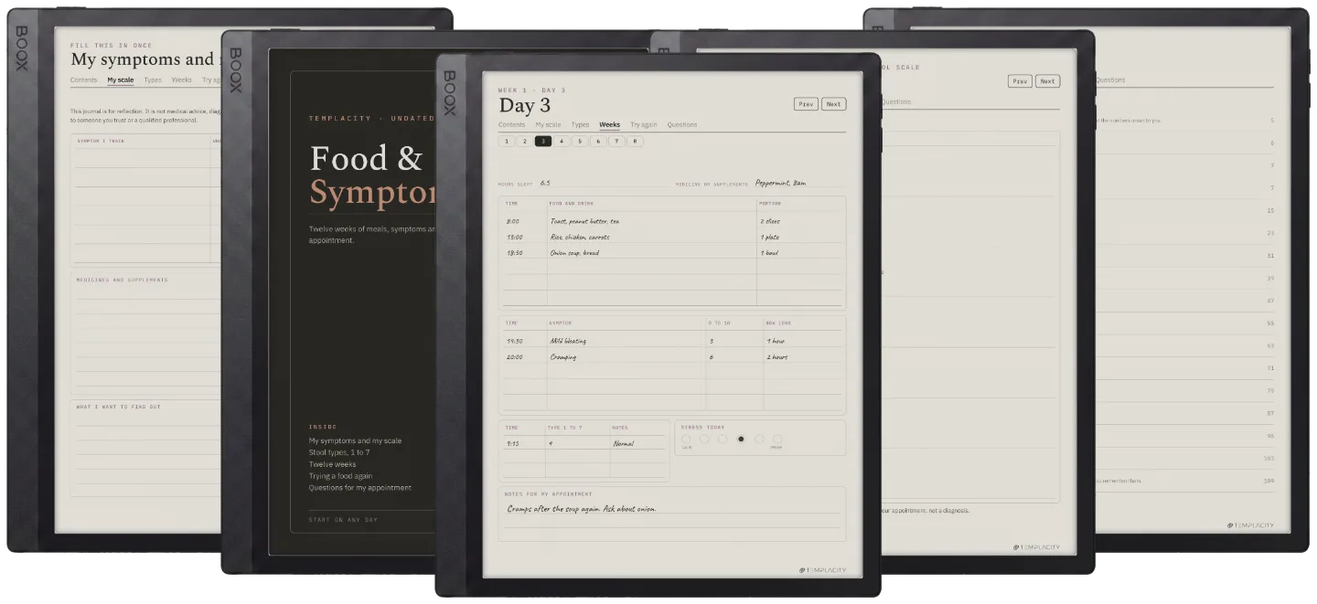Viewport: 1317px width, 604px height.
Task: Click the food entry "Onion soup, bread"
Action: (574, 252)
